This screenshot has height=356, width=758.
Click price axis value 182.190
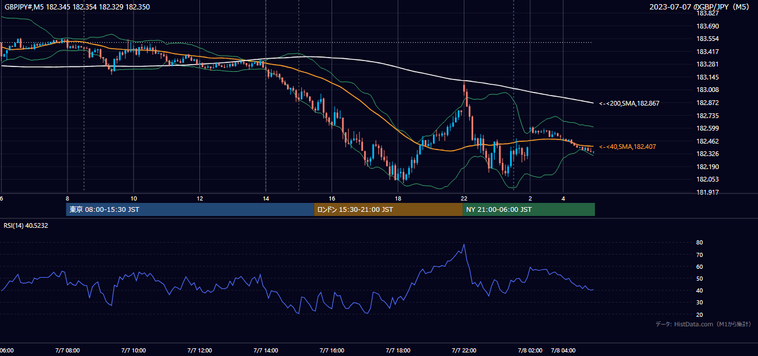[707, 167]
